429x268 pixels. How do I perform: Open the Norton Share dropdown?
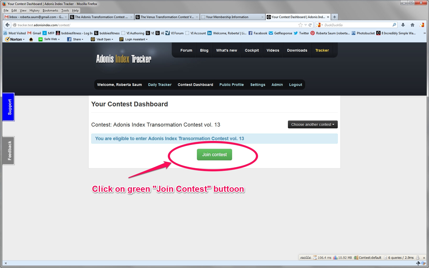(x=75, y=39)
